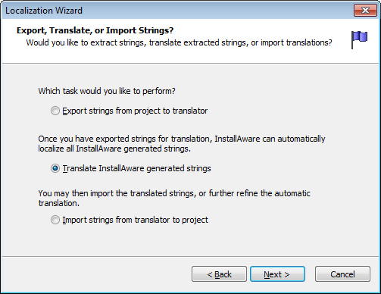Proceed with the Next button

(x=277, y=274)
